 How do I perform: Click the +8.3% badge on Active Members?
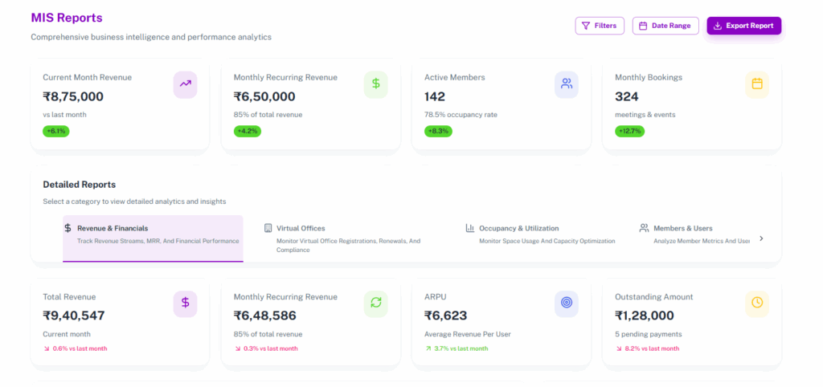(x=438, y=131)
